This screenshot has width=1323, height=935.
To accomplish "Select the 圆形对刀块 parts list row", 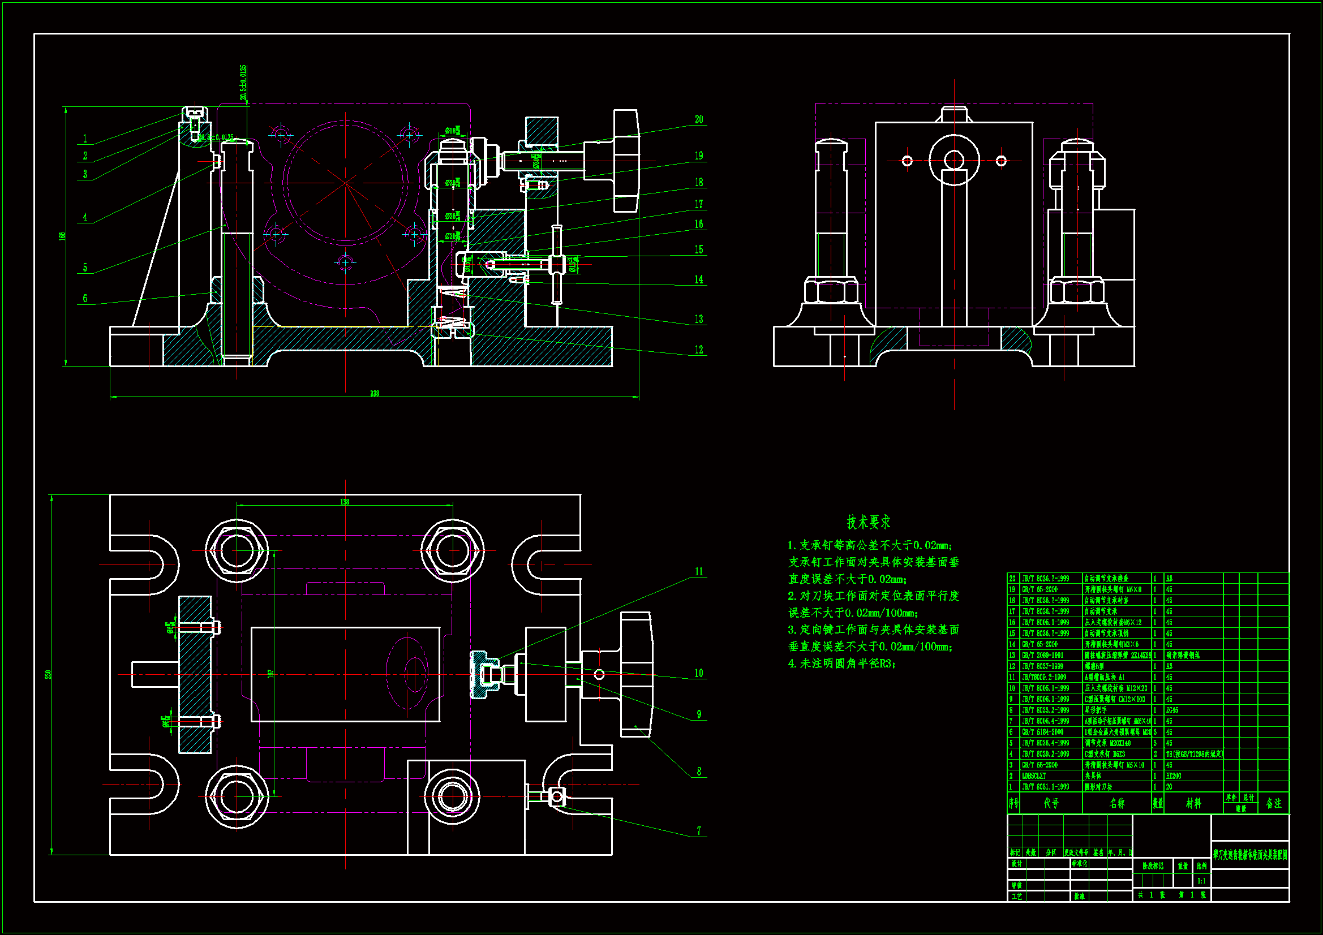I will pyautogui.click(x=1098, y=787).
